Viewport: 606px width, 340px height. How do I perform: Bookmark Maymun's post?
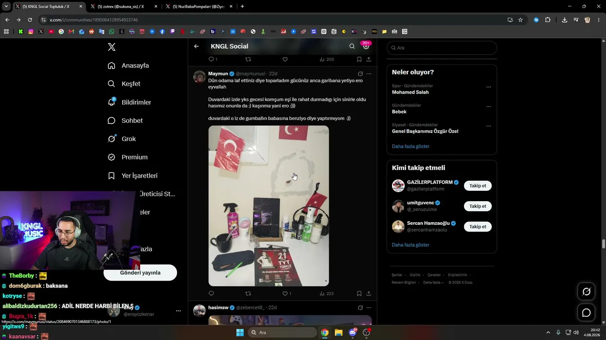[359, 293]
